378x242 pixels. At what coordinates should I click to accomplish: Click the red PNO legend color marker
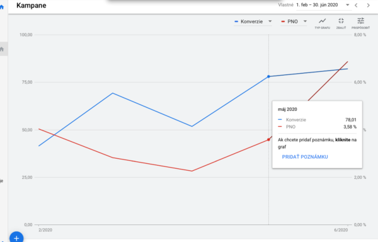pyautogui.click(x=283, y=21)
